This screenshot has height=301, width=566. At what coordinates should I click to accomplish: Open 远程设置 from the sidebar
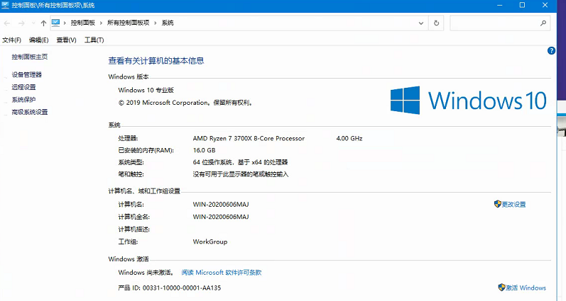point(24,87)
